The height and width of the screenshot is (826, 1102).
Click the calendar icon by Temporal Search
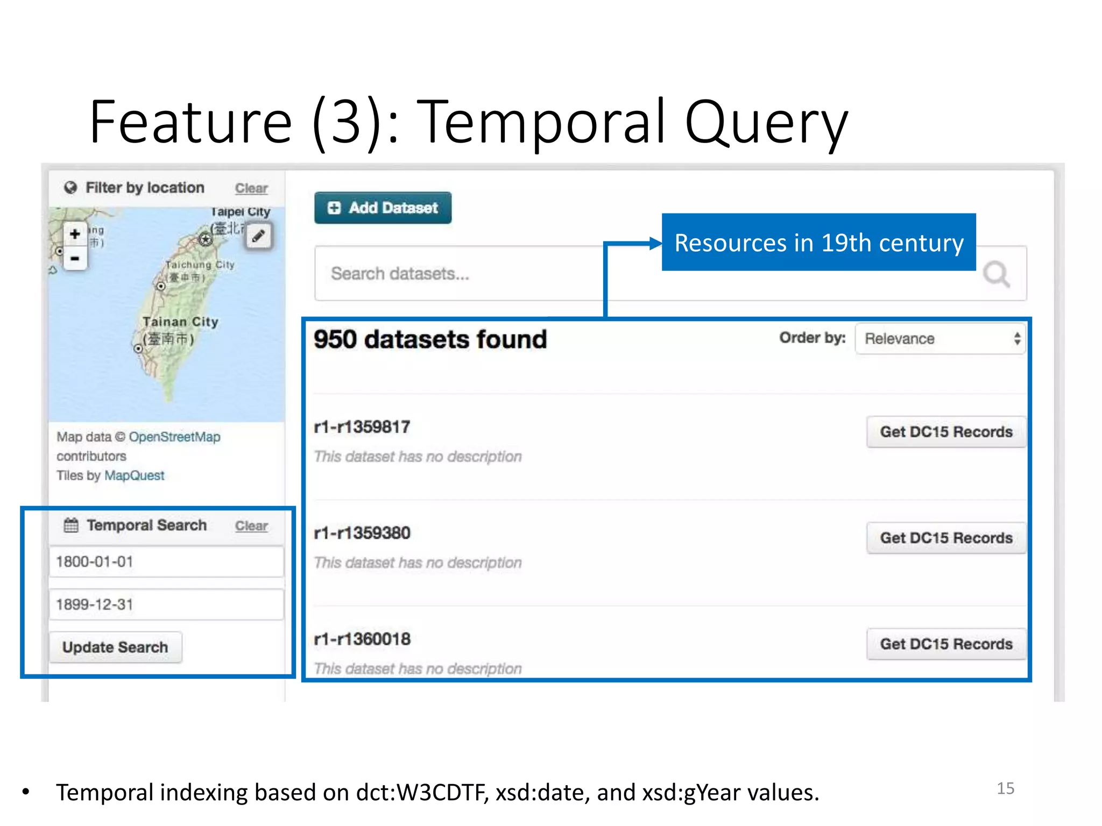point(71,525)
